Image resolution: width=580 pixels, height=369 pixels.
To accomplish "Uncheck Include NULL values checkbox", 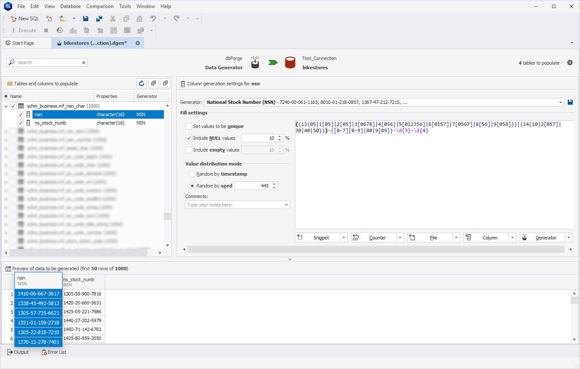I will (189, 138).
